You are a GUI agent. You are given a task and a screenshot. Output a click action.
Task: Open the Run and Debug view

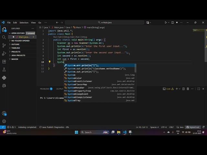(x=4, y=53)
